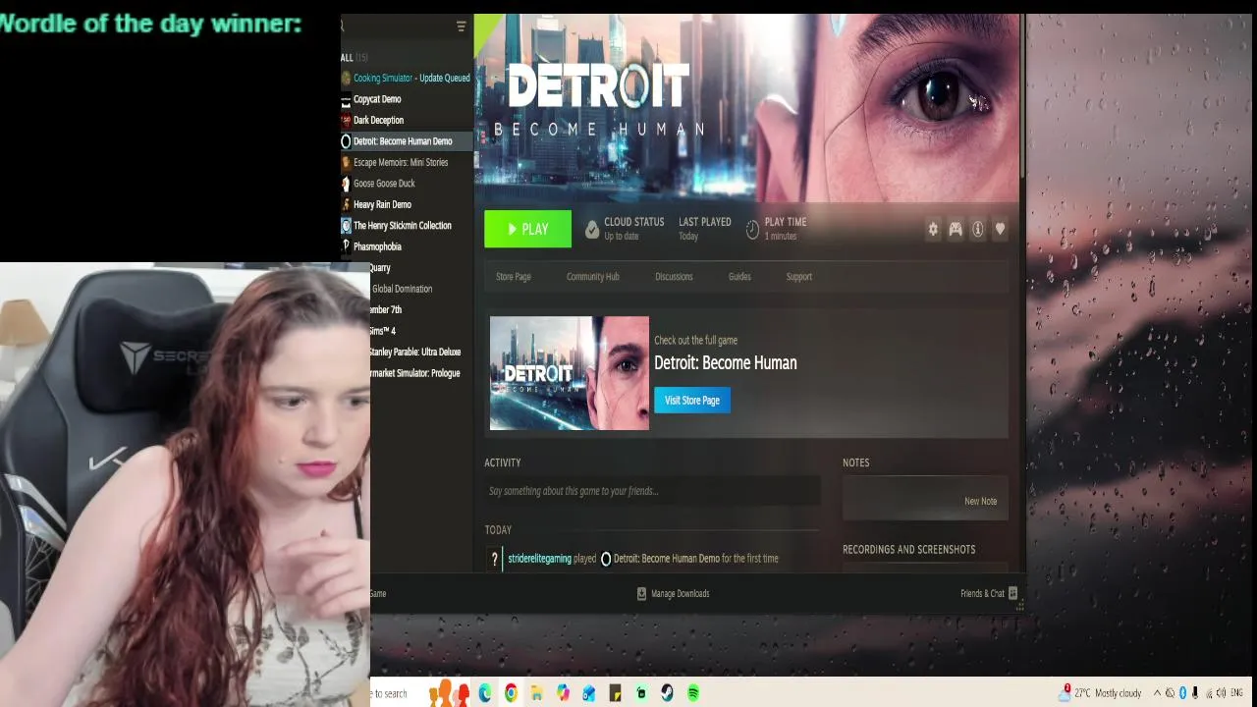Click RECORDINGS AND SCREENSHOTS heading

click(x=908, y=550)
